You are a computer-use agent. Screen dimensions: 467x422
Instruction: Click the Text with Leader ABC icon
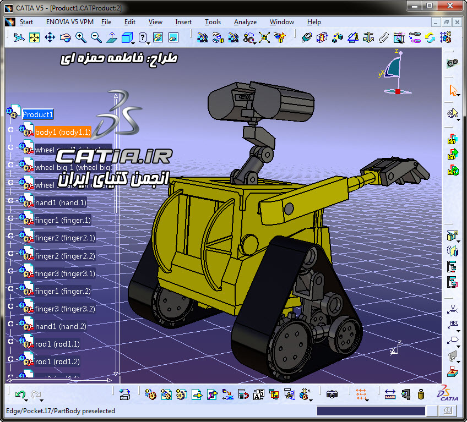pyautogui.click(x=453, y=325)
